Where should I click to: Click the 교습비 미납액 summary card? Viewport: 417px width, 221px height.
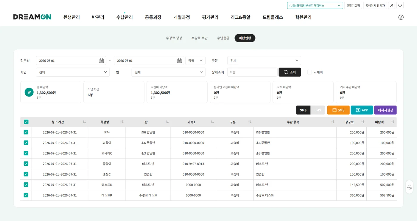tap(177, 92)
